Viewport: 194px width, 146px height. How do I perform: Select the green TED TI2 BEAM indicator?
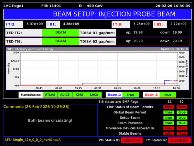[x=60, y=33]
